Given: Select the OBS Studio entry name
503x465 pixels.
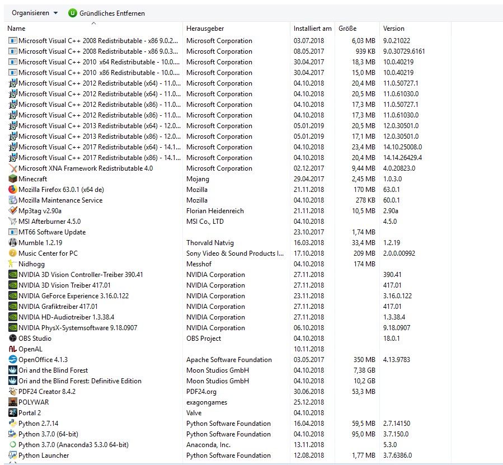Looking at the screenshot, I should click(x=35, y=338).
